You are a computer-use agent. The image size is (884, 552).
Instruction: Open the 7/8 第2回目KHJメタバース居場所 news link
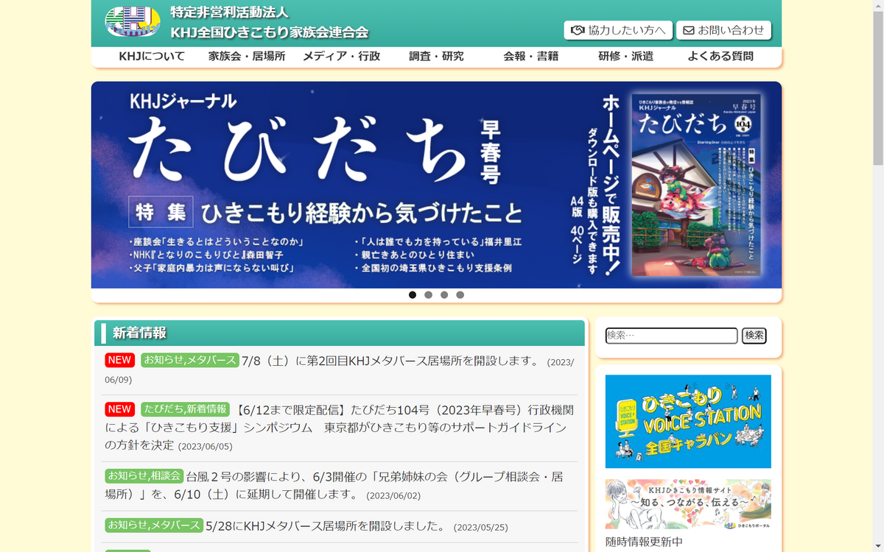click(391, 361)
